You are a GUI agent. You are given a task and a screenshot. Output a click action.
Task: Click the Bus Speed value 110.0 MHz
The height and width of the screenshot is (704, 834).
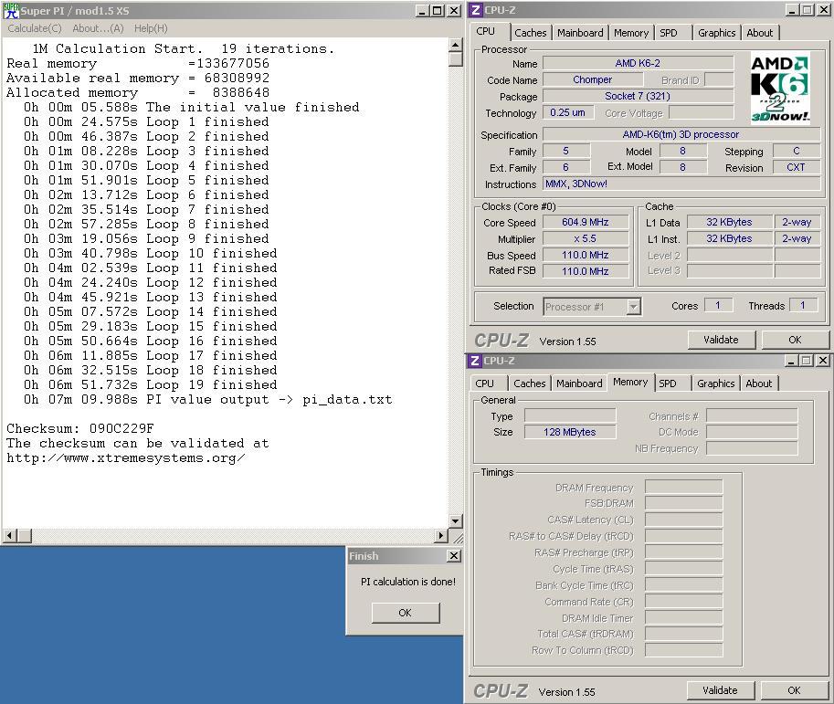pyautogui.click(x=585, y=256)
